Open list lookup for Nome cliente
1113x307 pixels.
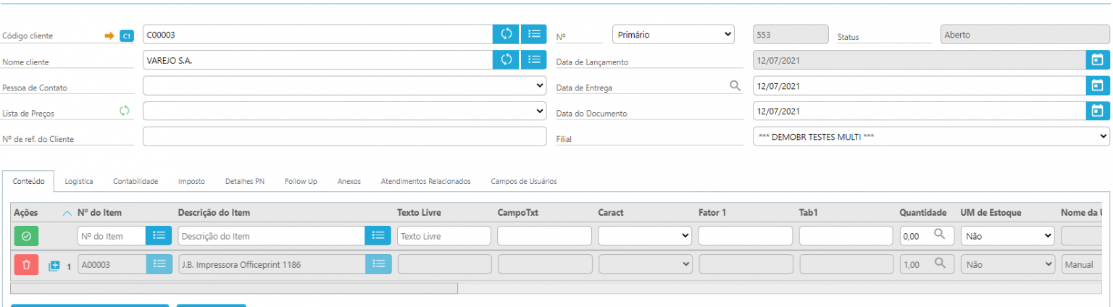(533, 60)
